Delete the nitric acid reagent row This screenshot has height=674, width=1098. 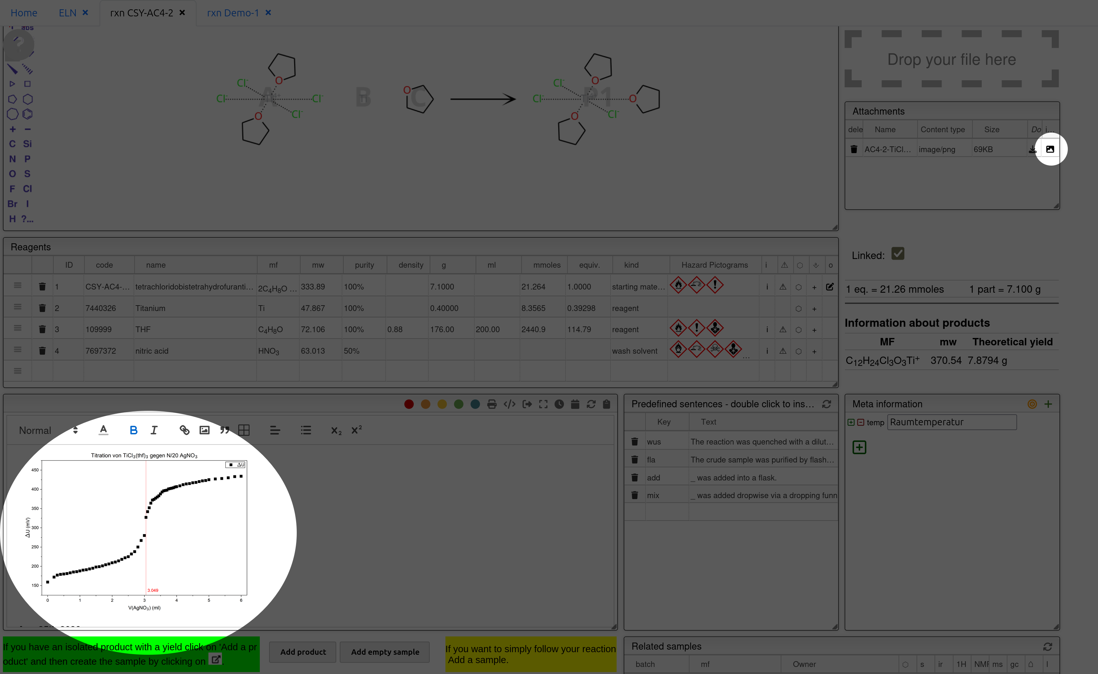click(x=42, y=351)
